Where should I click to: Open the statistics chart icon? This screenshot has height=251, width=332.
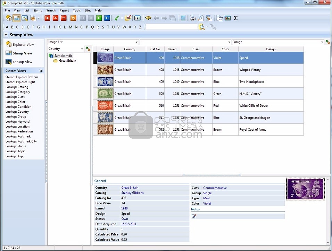point(227,18)
